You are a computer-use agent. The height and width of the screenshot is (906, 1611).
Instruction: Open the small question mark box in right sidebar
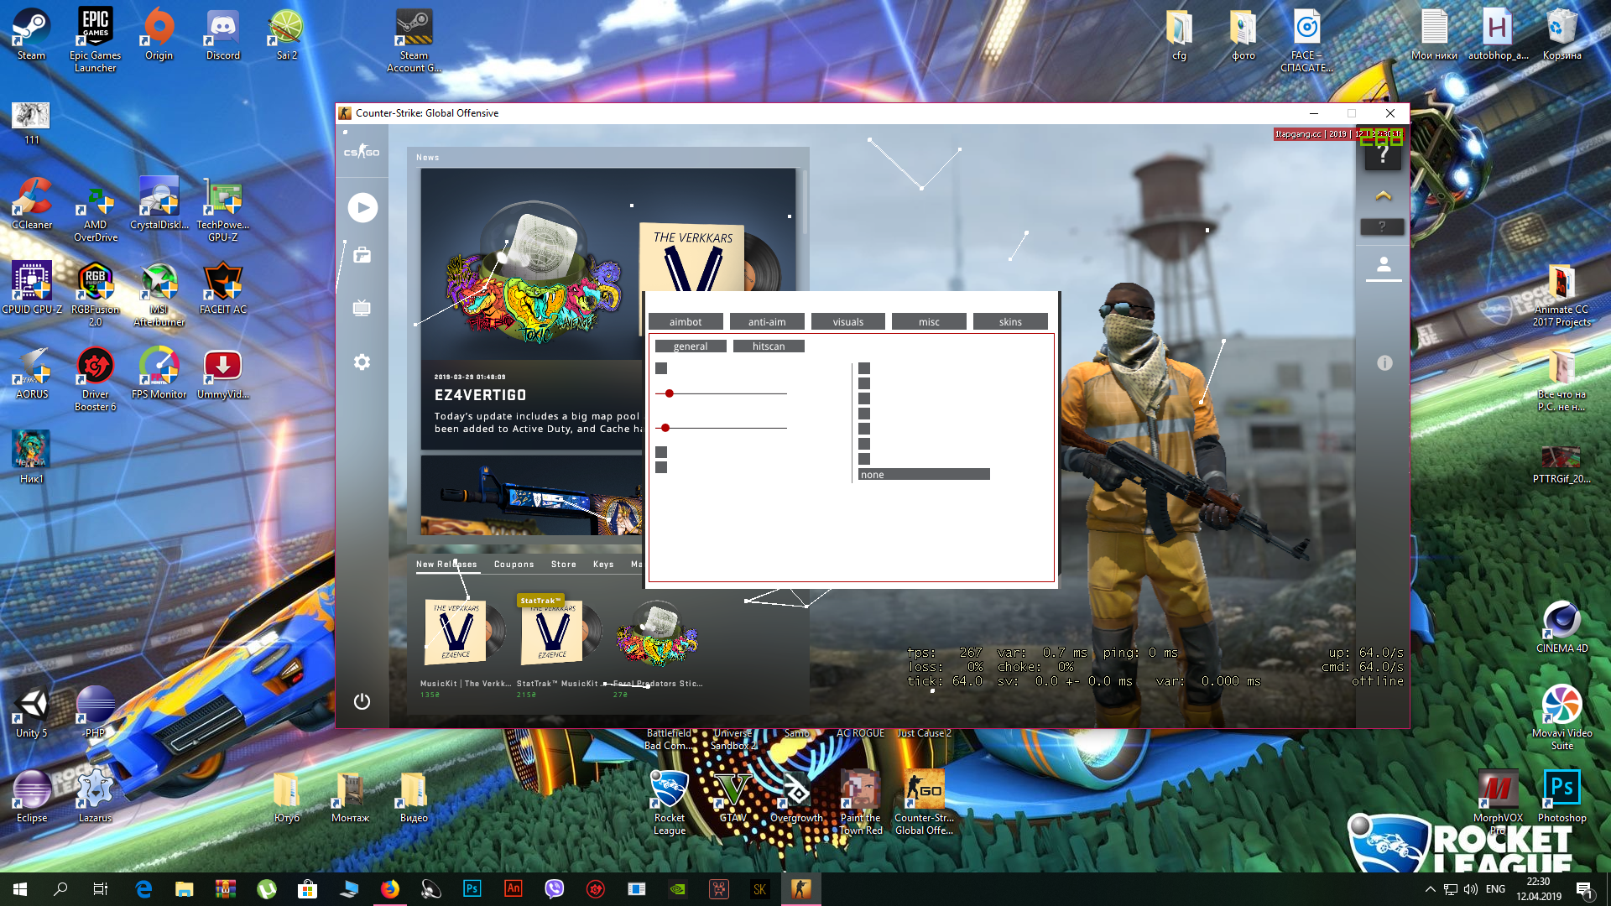pyautogui.click(x=1383, y=226)
